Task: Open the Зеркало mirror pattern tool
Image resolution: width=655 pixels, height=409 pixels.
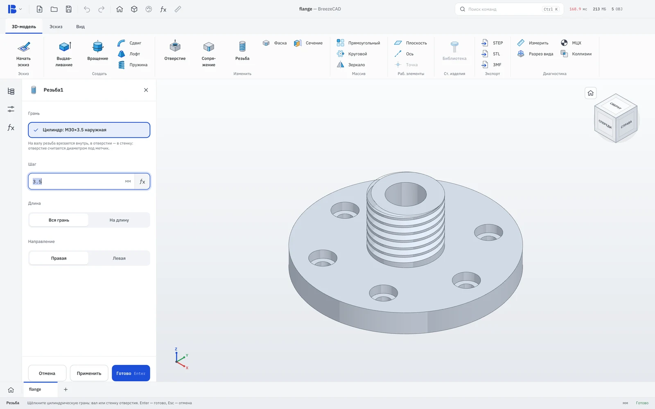Action: 351,65
